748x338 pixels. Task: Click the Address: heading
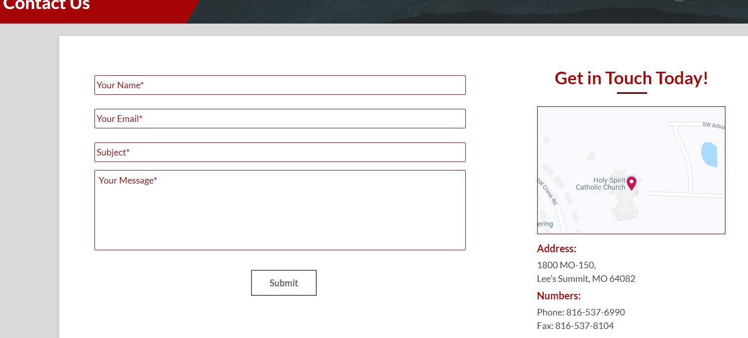pyautogui.click(x=556, y=249)
